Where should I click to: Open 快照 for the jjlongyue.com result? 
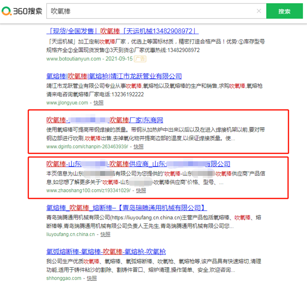tap(99, 102)
